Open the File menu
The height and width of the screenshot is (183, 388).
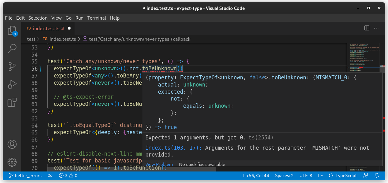pos(9,18)
